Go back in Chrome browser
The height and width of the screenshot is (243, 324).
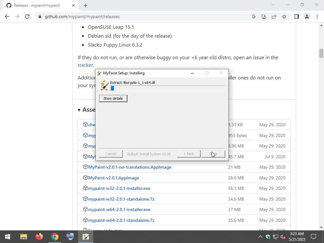pos(7,16)
